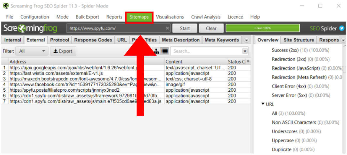Clear the URL field with the x icon
This screenshot has width=347, height=155.
(x=167, y=28)
